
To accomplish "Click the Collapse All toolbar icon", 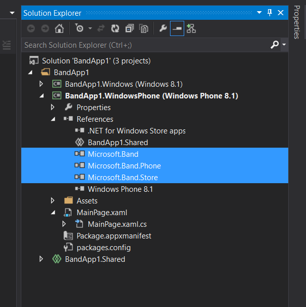I will 129,28.
